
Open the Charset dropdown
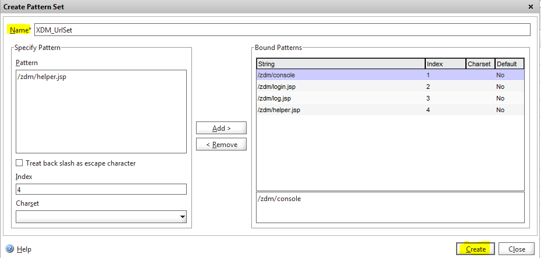(182, 217)
